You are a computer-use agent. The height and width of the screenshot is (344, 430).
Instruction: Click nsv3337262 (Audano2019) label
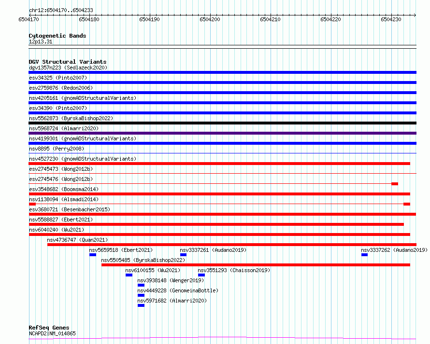click(x=394, y=250)
